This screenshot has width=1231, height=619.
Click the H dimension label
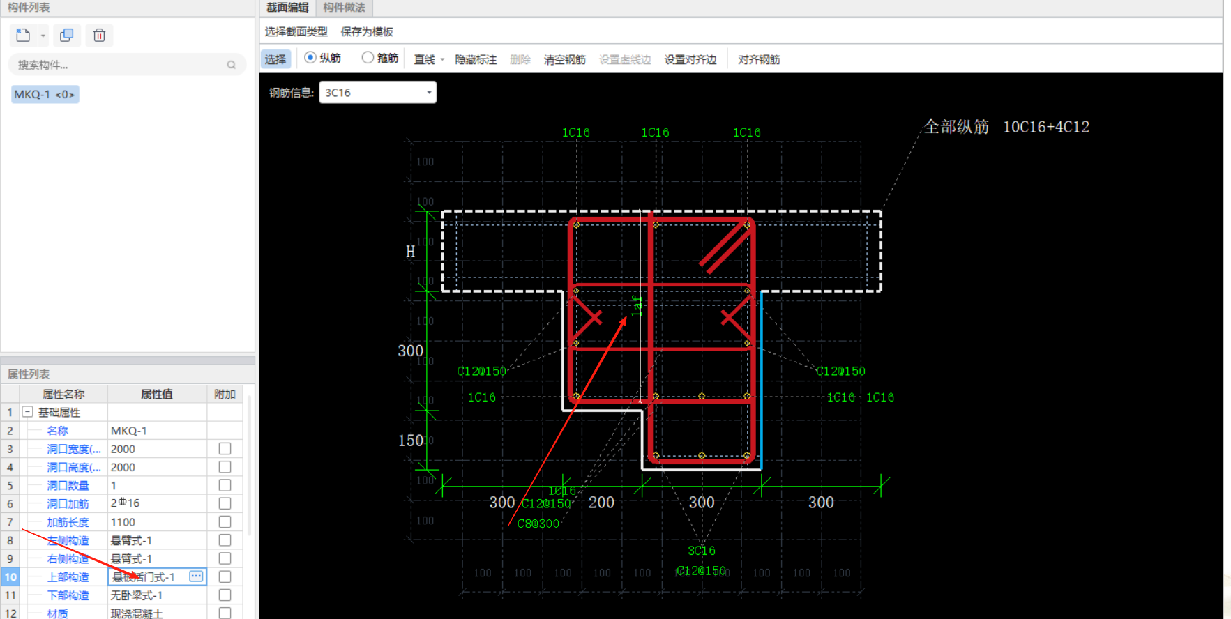[411, 252]
